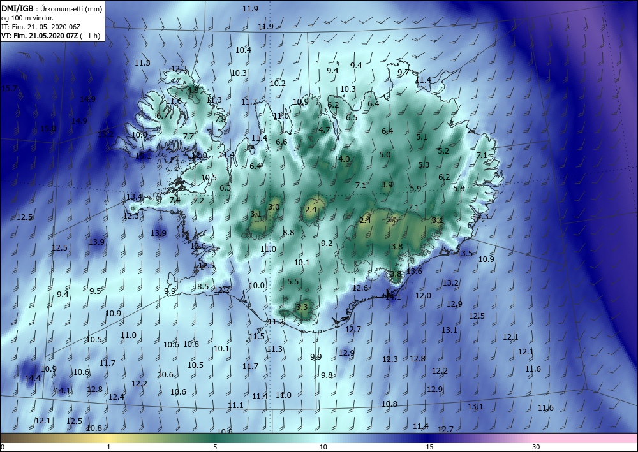Click the 9.5 value over southwest sea

(x=95, y=291)
